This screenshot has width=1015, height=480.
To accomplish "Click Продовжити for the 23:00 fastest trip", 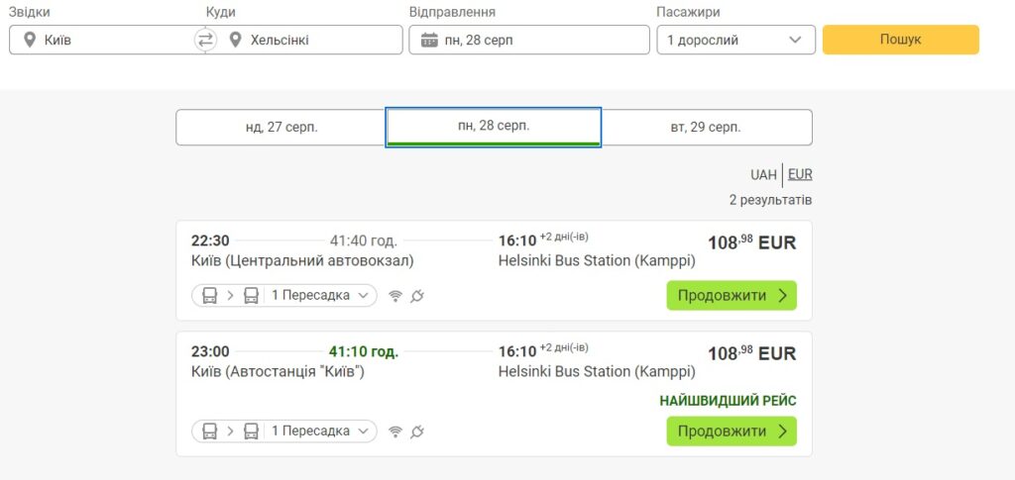I will 731,432.
